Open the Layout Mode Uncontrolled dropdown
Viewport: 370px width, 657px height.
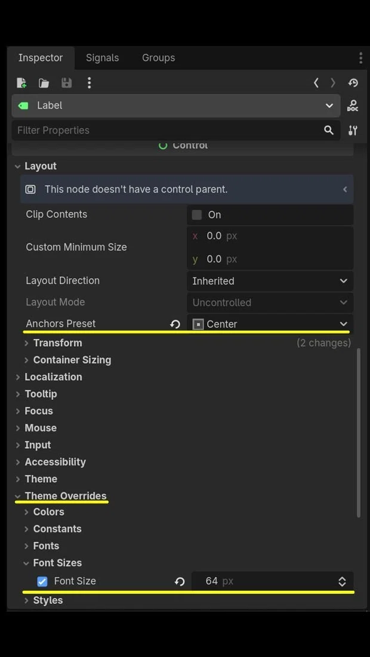click(270, 303)
